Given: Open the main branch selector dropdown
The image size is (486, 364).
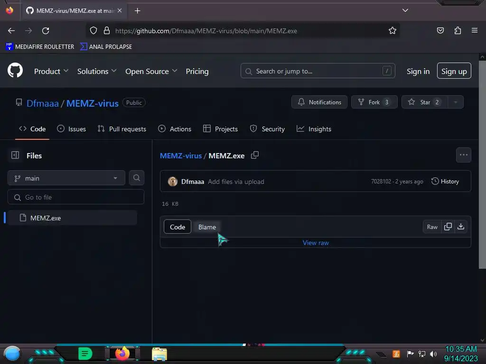Looking at the screenshot, I should (66, 178).
